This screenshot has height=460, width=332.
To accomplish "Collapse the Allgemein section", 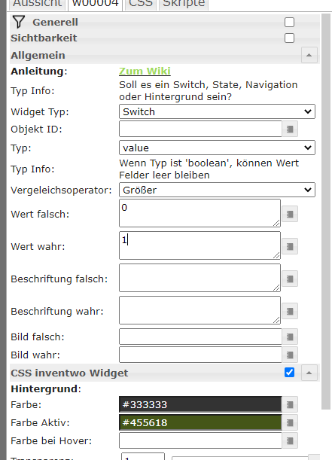I will coord(309,55).
